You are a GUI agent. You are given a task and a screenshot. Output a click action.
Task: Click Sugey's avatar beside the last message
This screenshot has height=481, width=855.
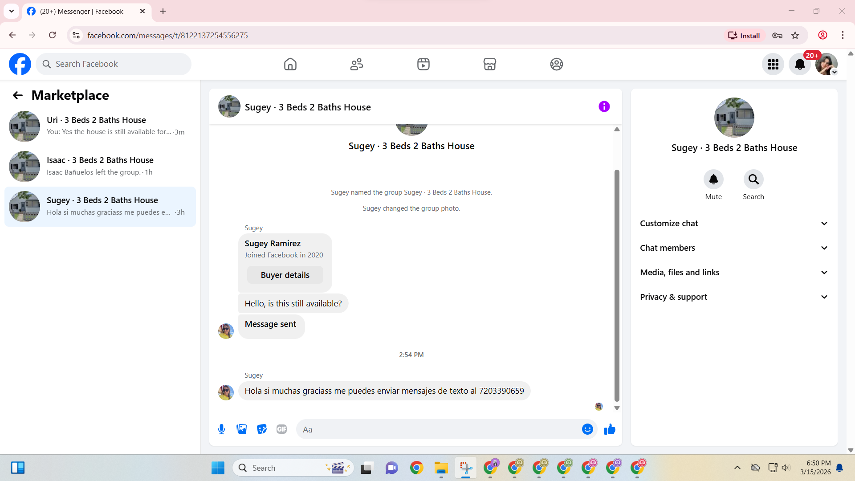[x=226, y=392]
